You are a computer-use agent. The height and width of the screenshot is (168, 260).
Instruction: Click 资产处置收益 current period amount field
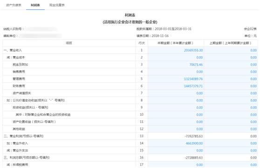[x=176, y=122]
